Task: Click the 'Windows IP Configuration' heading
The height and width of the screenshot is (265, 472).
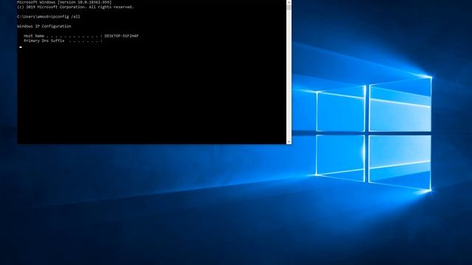Action: [44, 26]
